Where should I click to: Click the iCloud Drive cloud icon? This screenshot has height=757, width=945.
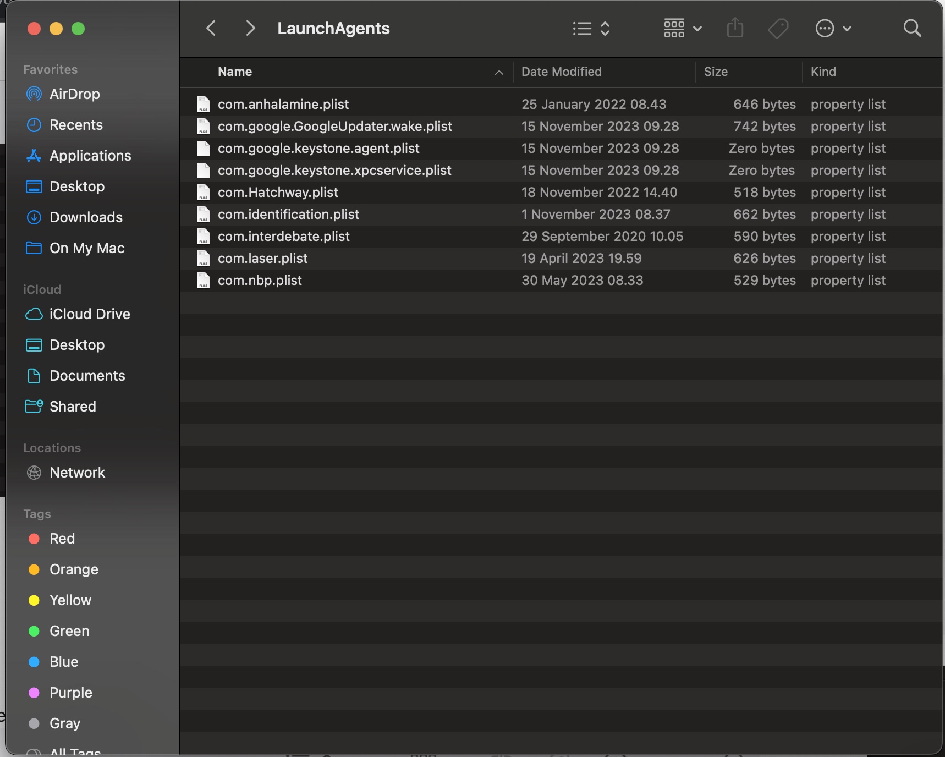pyautogui.click(x=34, y=314)
